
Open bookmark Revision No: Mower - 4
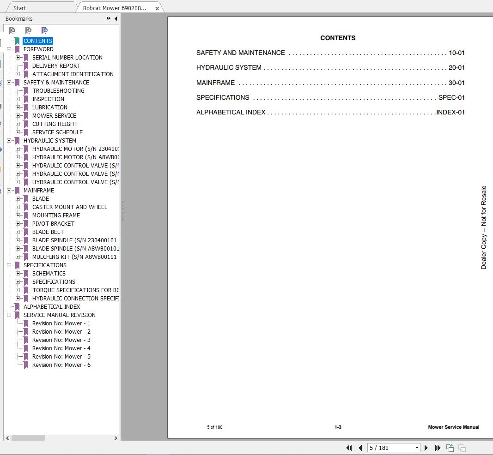61,348
